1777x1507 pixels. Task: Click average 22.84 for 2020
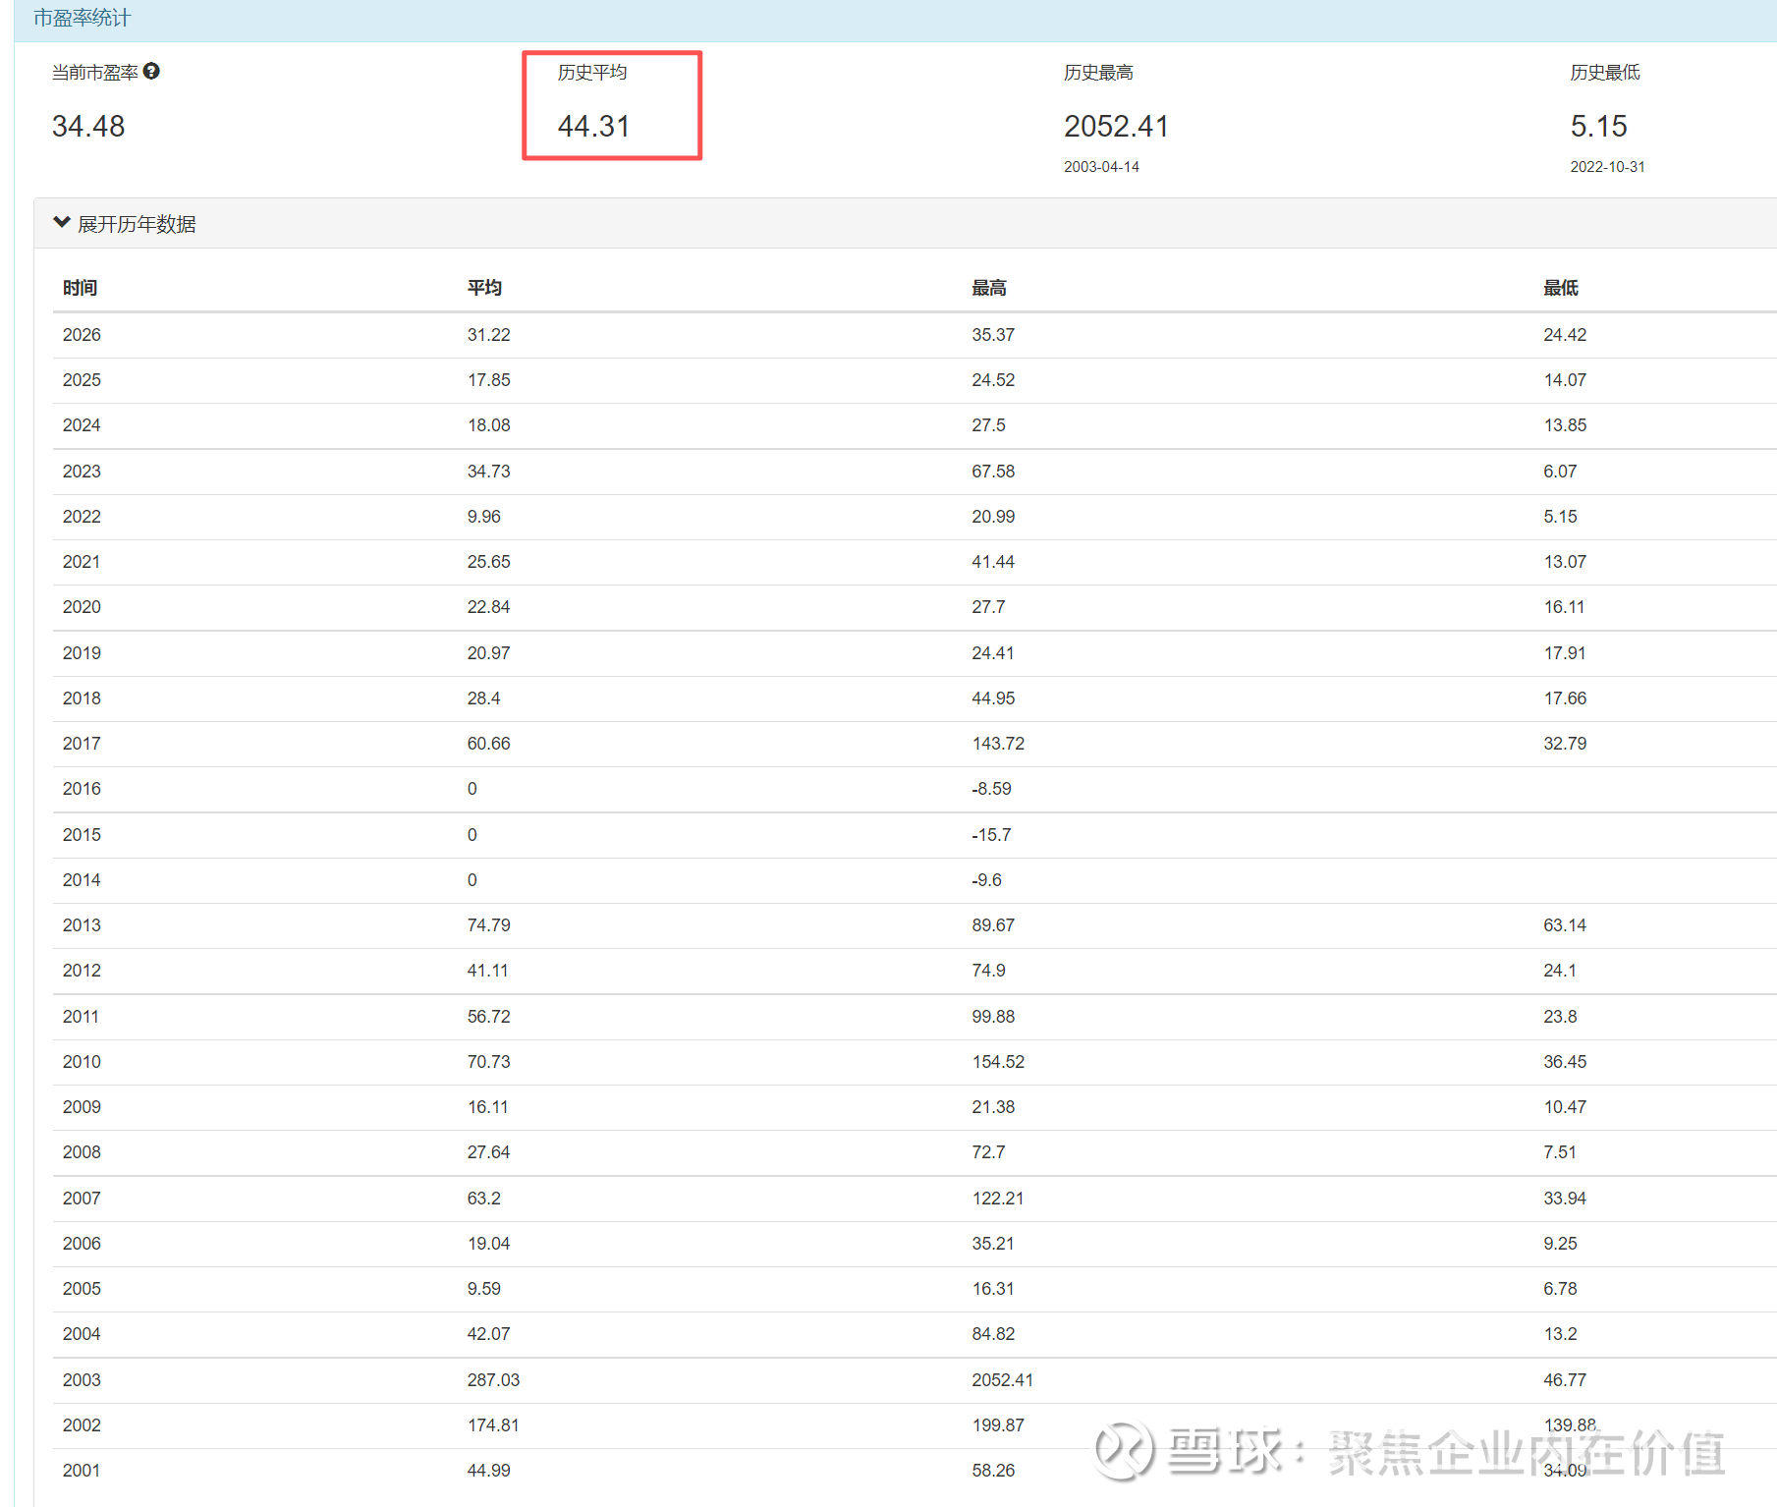(489, 607)
